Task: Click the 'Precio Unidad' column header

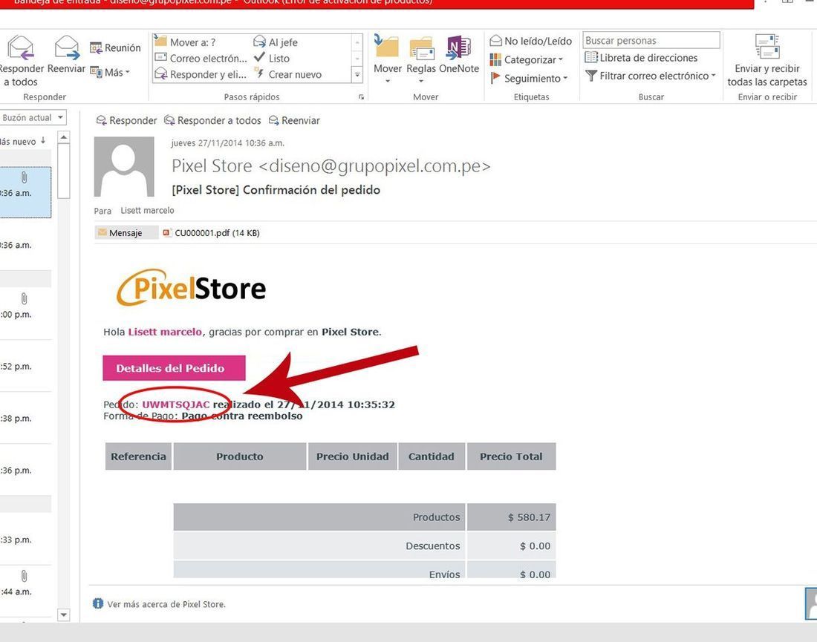Action: pyautogui.click(x=352, y=456)
